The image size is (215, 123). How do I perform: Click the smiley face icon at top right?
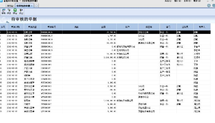[209, 6]
